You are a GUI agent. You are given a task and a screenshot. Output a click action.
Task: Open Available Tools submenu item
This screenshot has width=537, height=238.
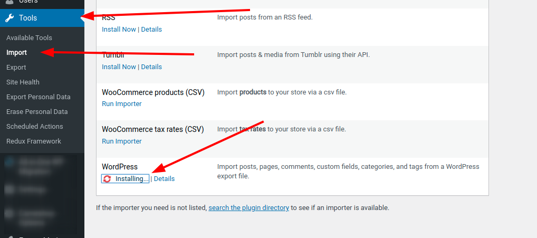click(29, 37)
